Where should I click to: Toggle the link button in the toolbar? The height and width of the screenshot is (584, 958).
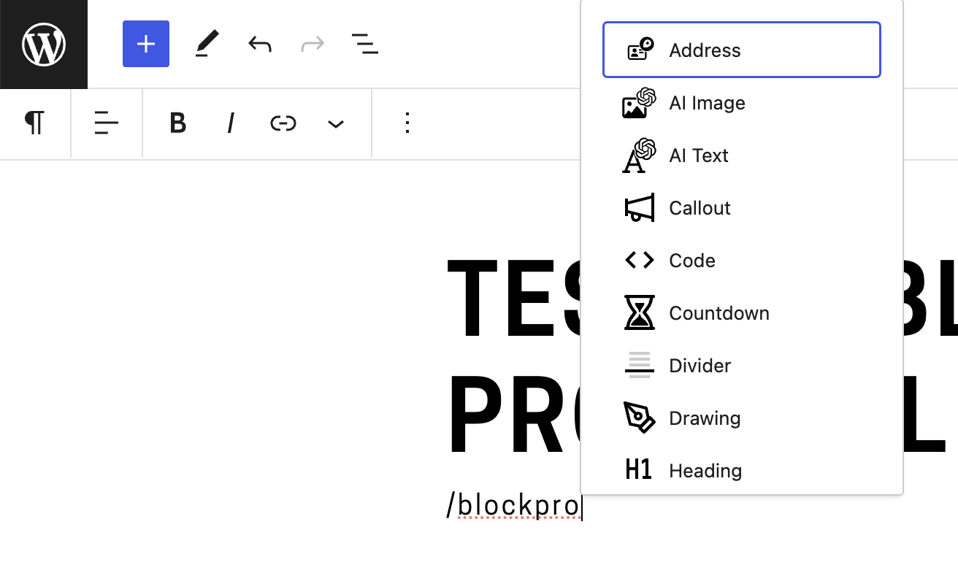click(x=283, y=123)
